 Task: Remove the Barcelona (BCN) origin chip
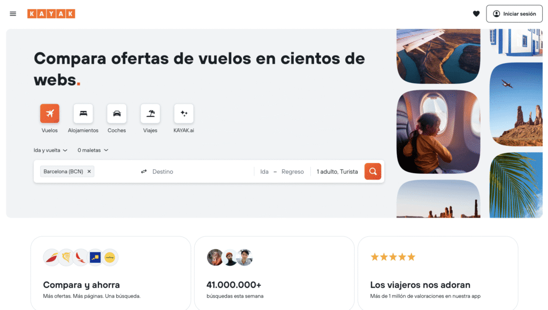pos(89,172)
